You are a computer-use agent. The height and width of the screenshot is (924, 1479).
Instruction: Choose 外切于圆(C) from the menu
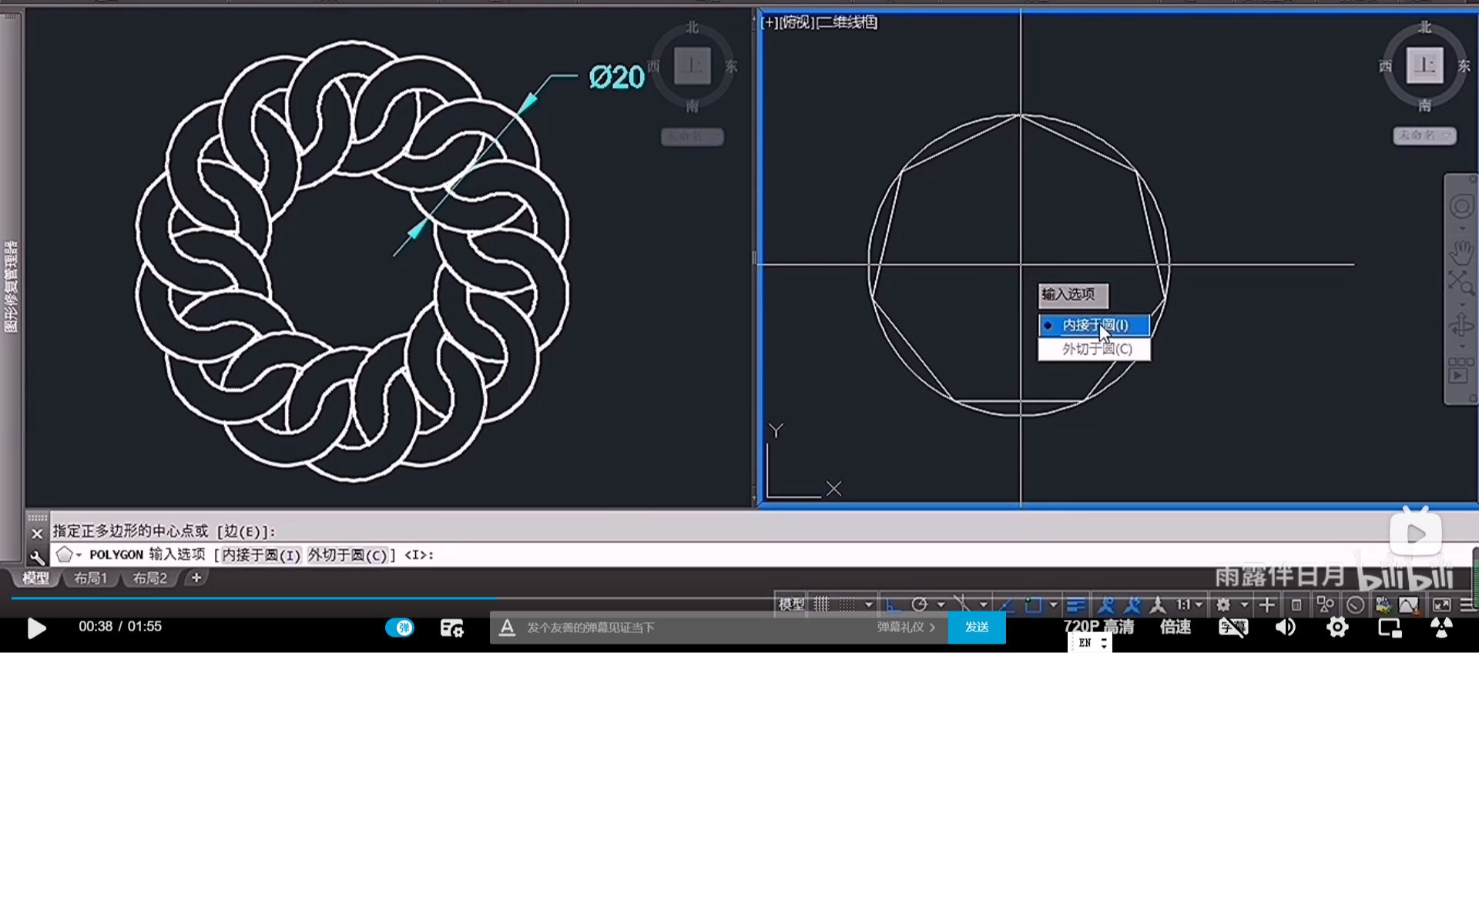click(1096, 350)
